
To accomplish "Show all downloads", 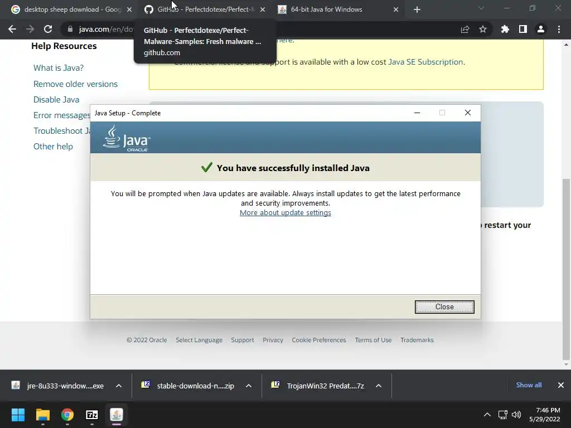I will pyautogui.click(x=529, y=385).
